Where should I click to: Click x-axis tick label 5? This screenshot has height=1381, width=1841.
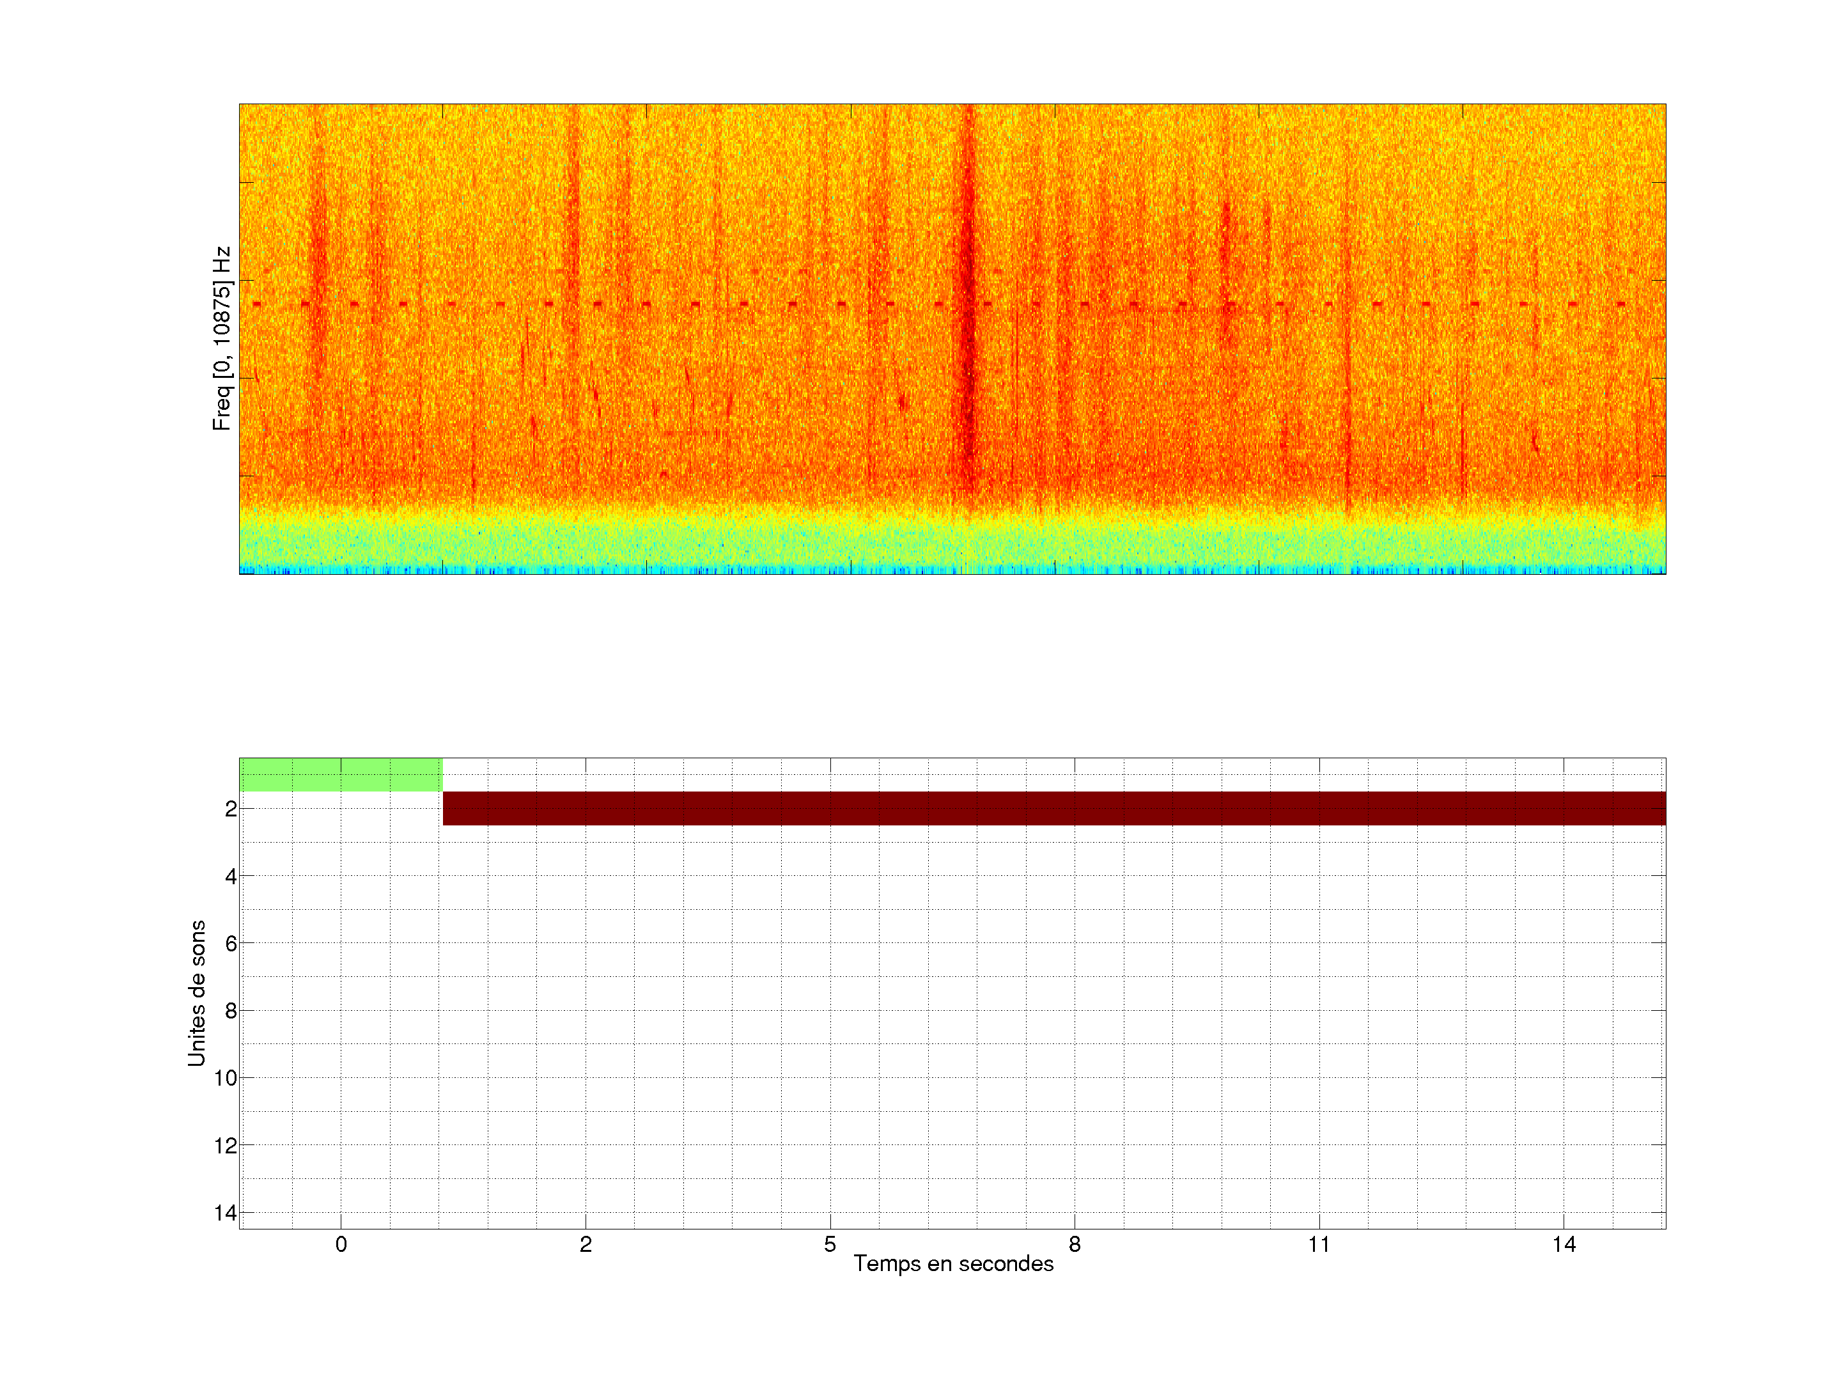(x=830, y=1244)
